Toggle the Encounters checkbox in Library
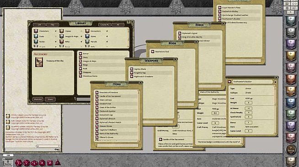 [107, 31]
